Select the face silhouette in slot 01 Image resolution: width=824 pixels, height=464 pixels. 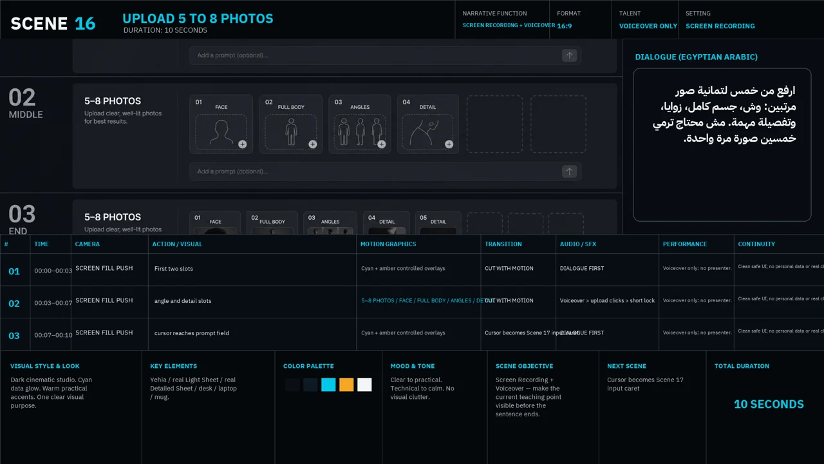coord(221,132)
